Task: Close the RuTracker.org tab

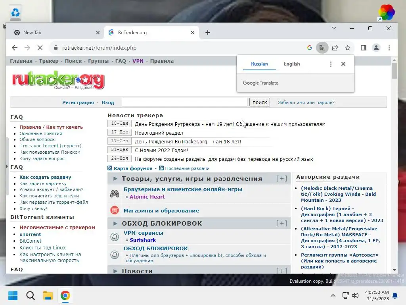Action: (x=193, y=33)
